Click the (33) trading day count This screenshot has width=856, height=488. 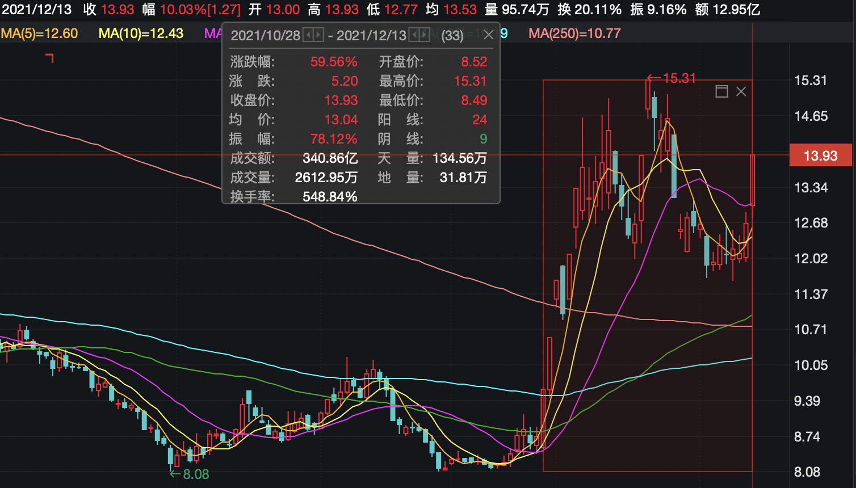click(452, 36)
